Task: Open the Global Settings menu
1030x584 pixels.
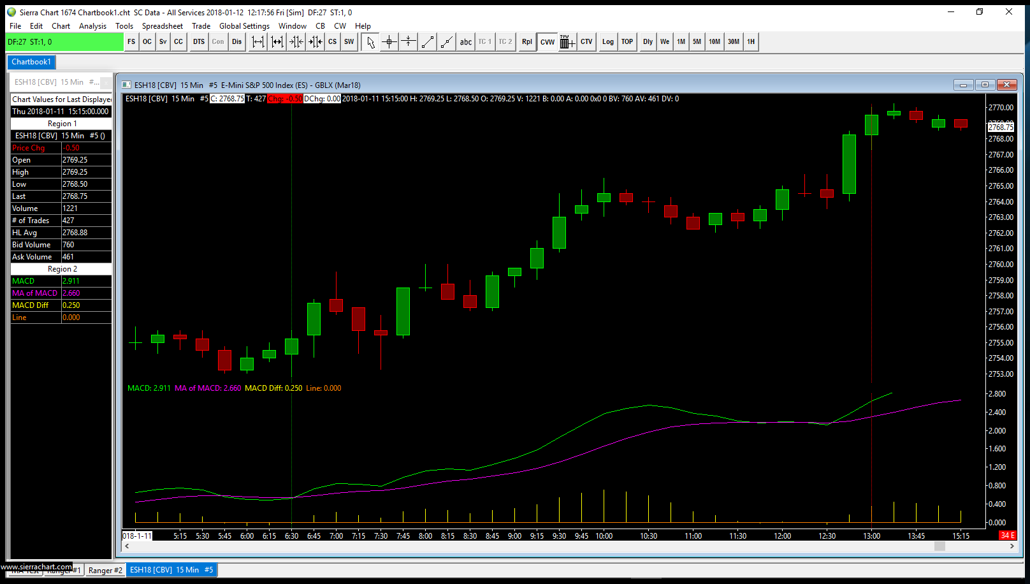Action: coord(245,26)
